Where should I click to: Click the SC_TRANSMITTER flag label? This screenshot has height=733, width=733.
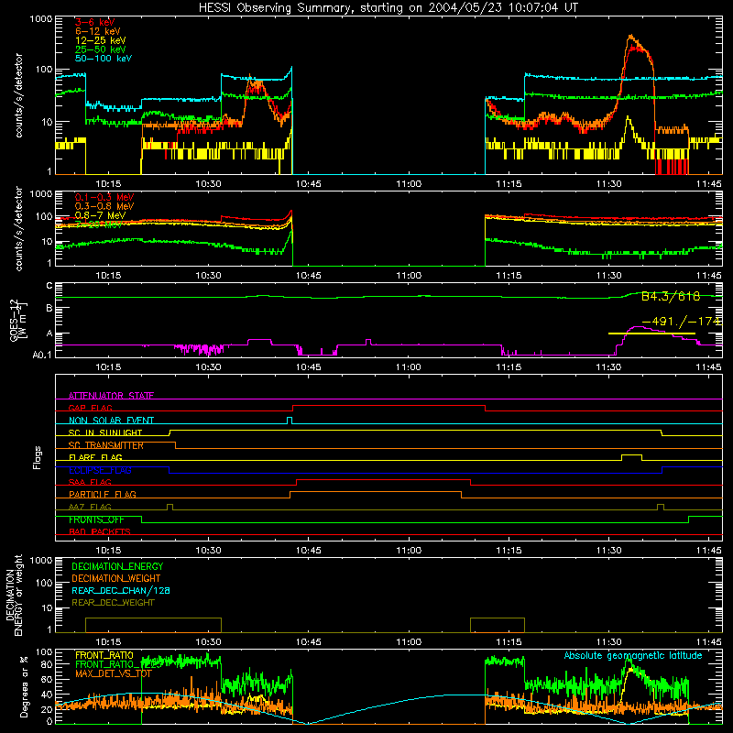[x=106, y=445]
